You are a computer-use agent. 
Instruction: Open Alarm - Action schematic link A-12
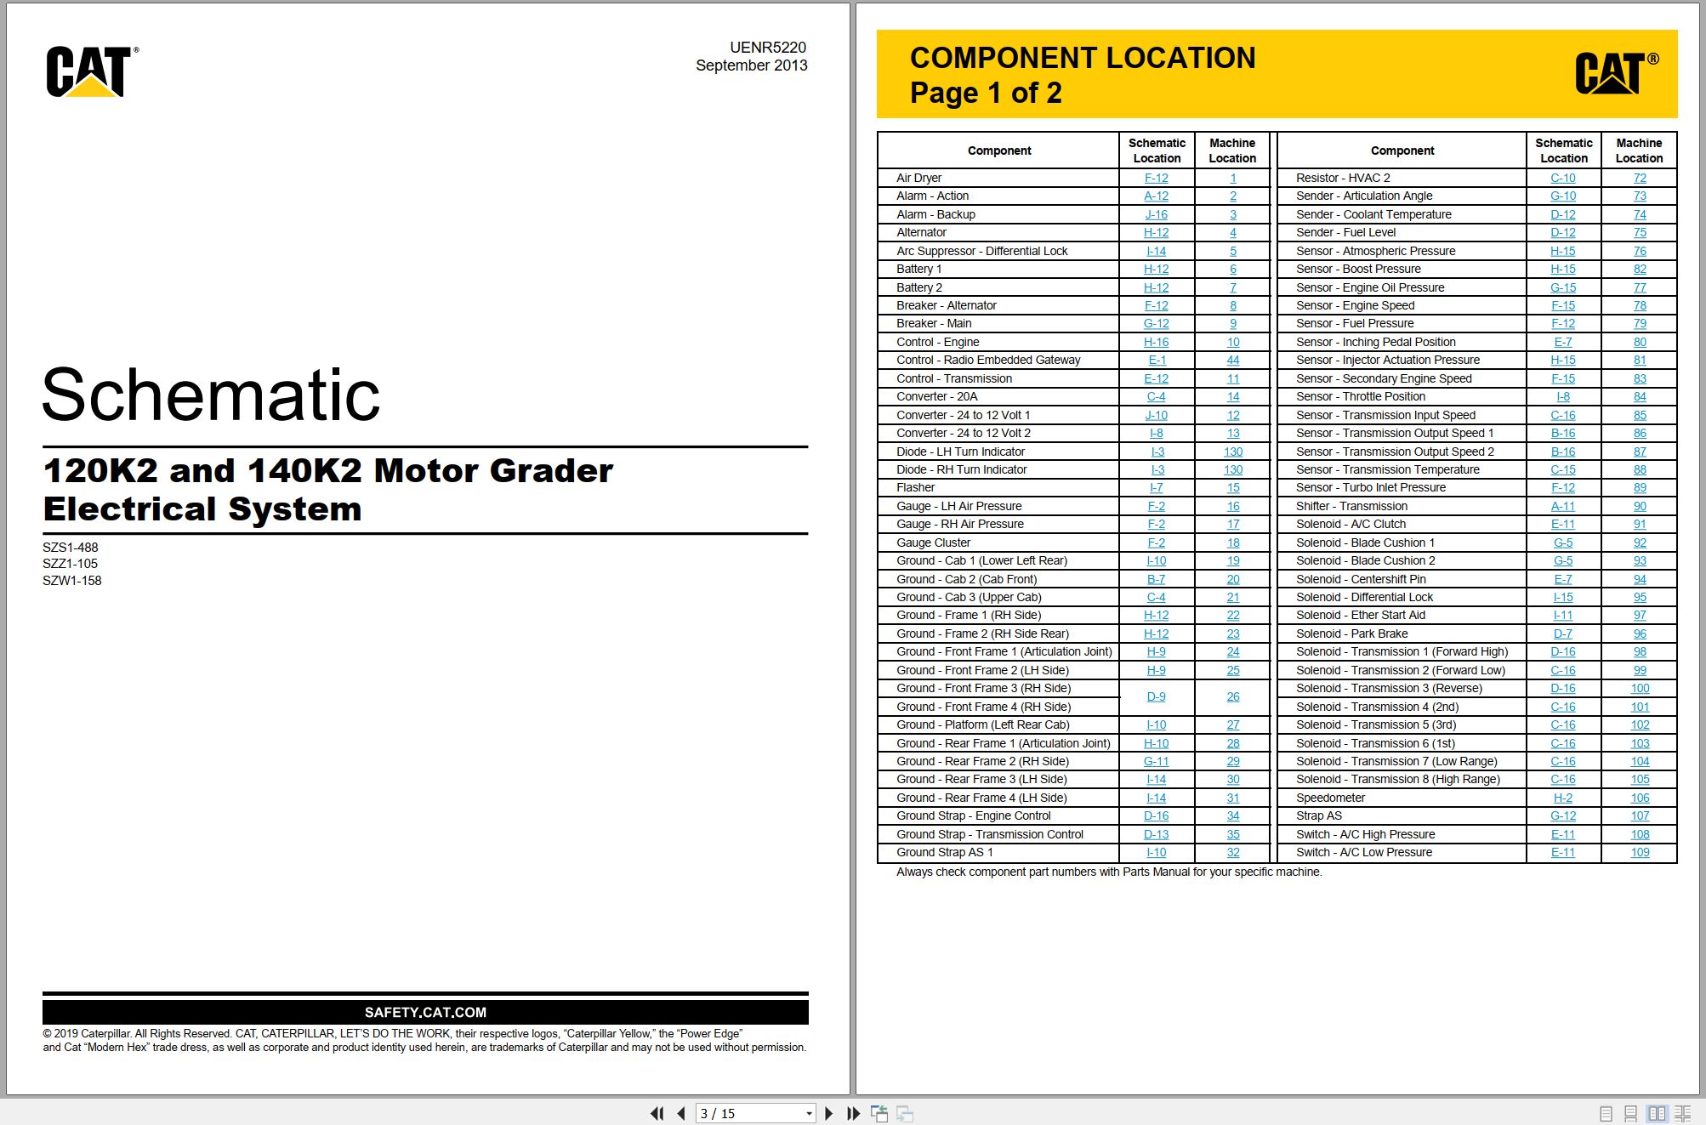1156,196
